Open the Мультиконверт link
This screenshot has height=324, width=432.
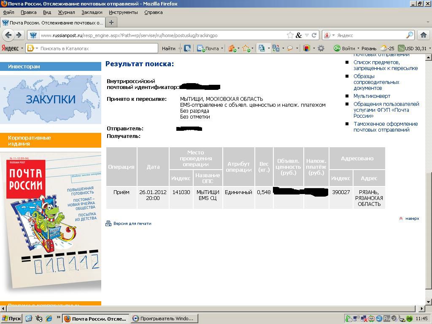(372, 96)
